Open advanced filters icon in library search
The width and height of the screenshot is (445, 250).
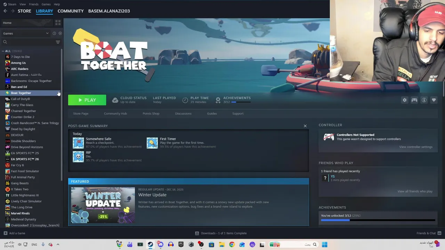[58, 42]
